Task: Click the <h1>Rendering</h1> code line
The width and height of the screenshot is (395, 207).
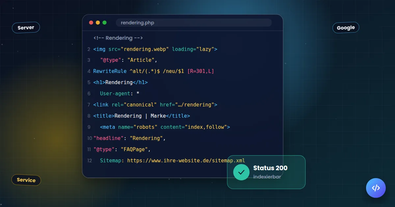Action: (120, 82)
